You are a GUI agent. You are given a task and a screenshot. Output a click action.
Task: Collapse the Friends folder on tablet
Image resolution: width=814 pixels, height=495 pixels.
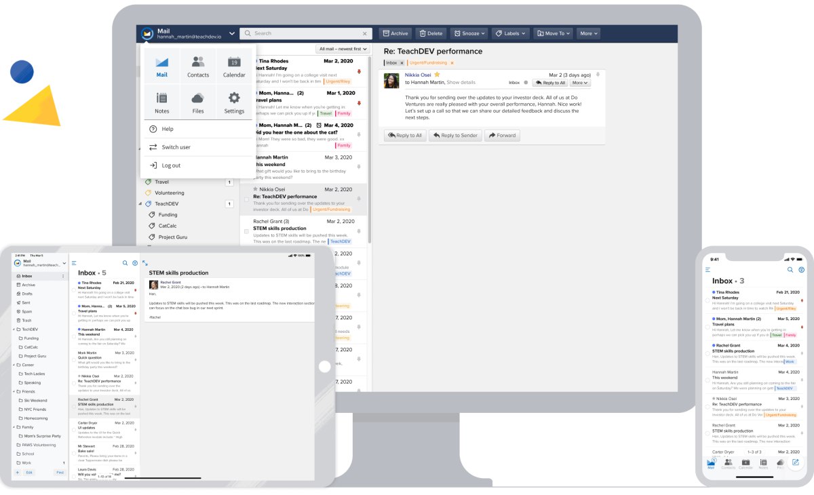tap(15, 391)
